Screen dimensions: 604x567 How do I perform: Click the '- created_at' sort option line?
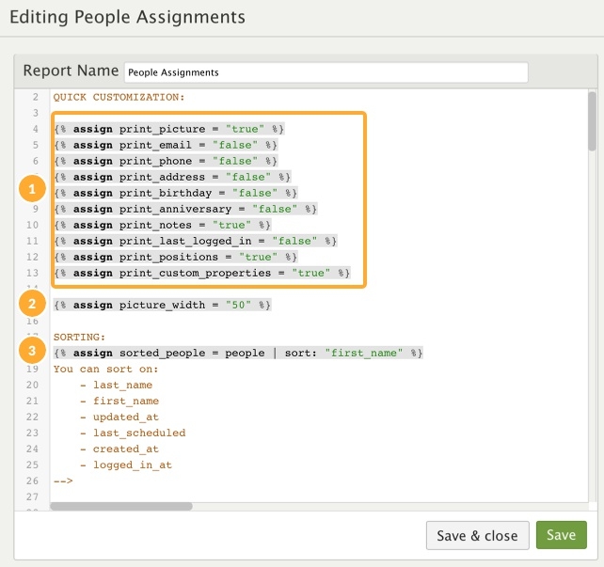tap(119, 449)
